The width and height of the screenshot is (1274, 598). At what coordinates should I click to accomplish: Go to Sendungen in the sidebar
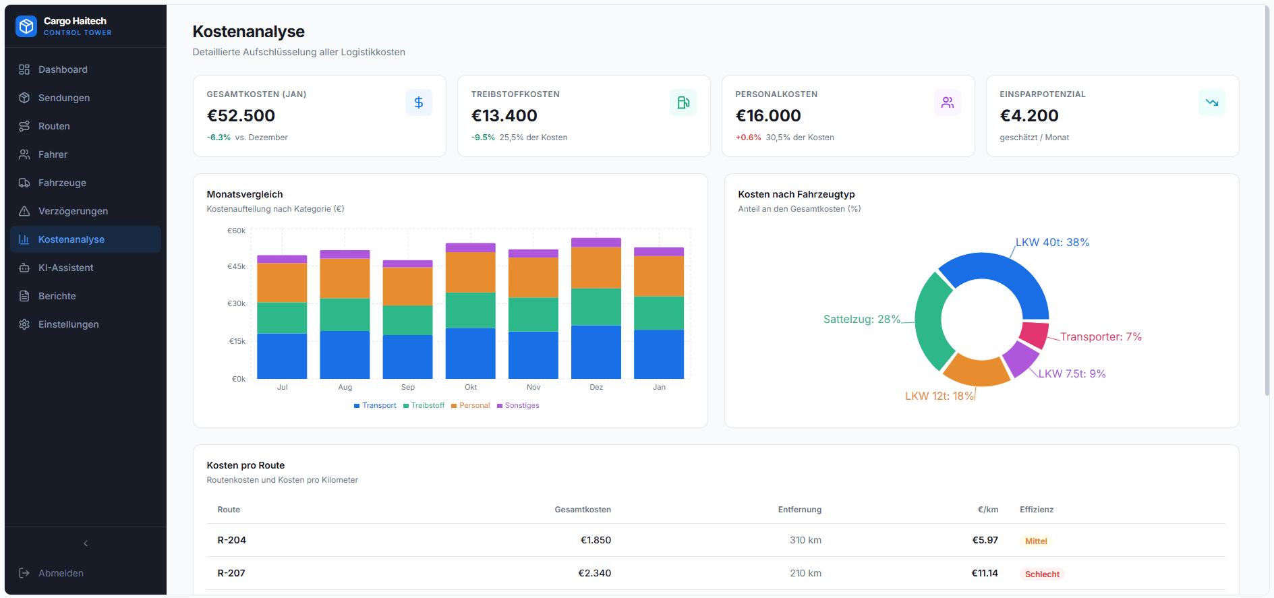[x=86, y=98]
